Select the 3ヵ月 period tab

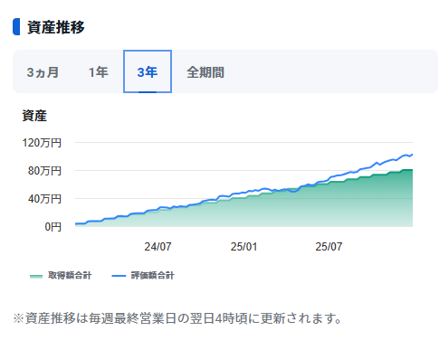tap(43, 72)
